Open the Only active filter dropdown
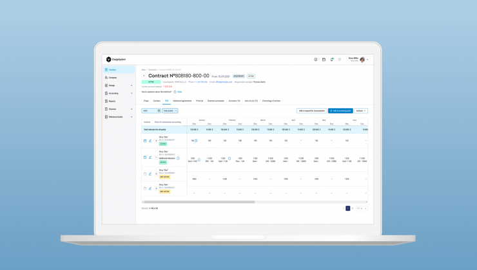Screen dimensions: 477x270 point(170,111)
